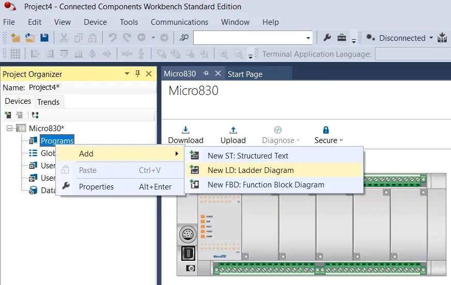Open the File menu
Image resolution: width=451 pixels, height=285 pixels.
coord(9,22)
